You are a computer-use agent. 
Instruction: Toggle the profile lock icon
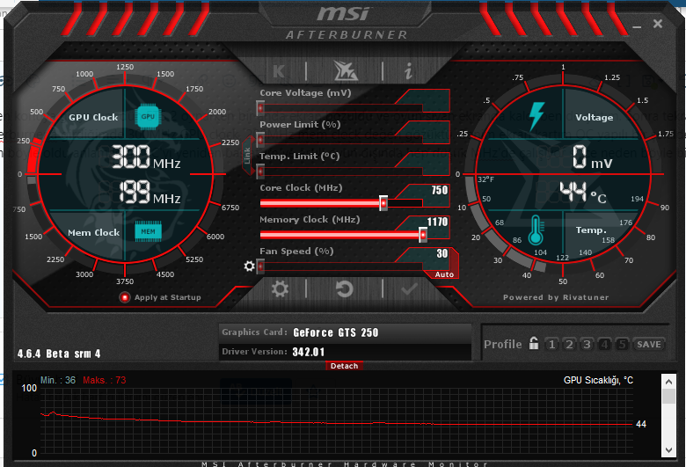point(534,343)
